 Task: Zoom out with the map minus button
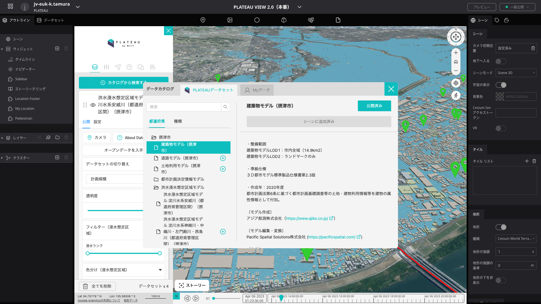(x=456, y=71)
